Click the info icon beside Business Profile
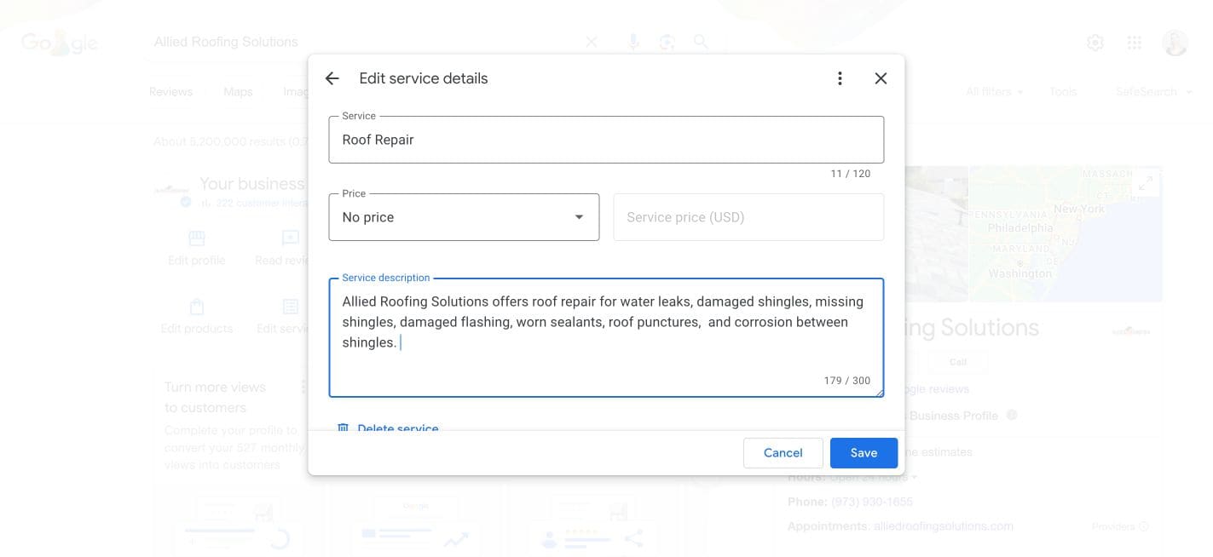Screen dimensions: 1213x557 [x=1012, y=415]
